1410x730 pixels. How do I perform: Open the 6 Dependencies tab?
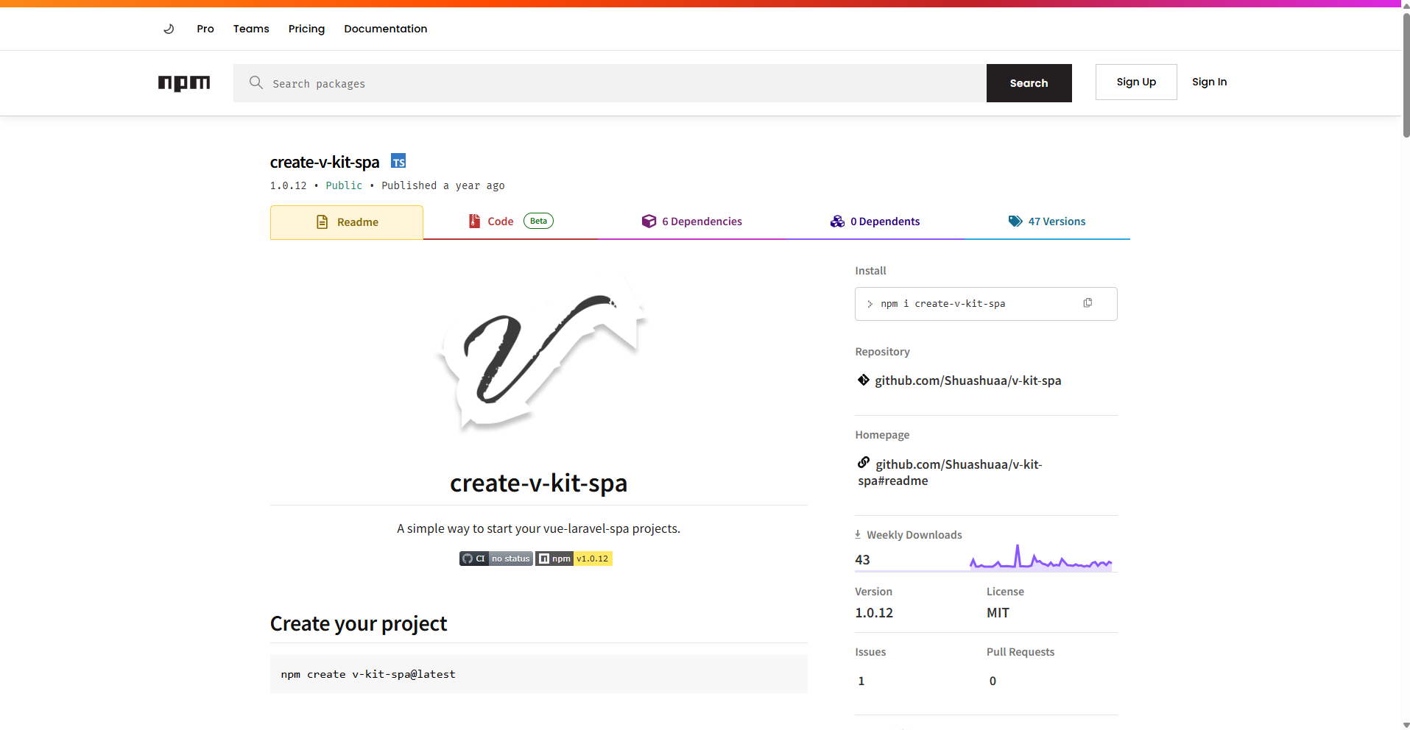coord(692,222)
